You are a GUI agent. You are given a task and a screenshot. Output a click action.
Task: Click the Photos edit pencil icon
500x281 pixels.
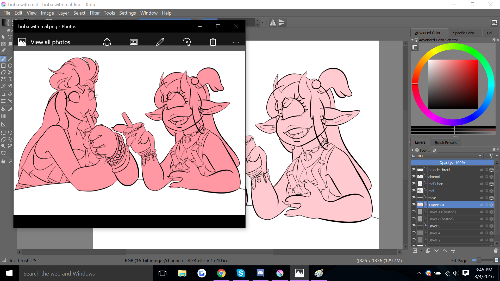[x=160, y=42]
